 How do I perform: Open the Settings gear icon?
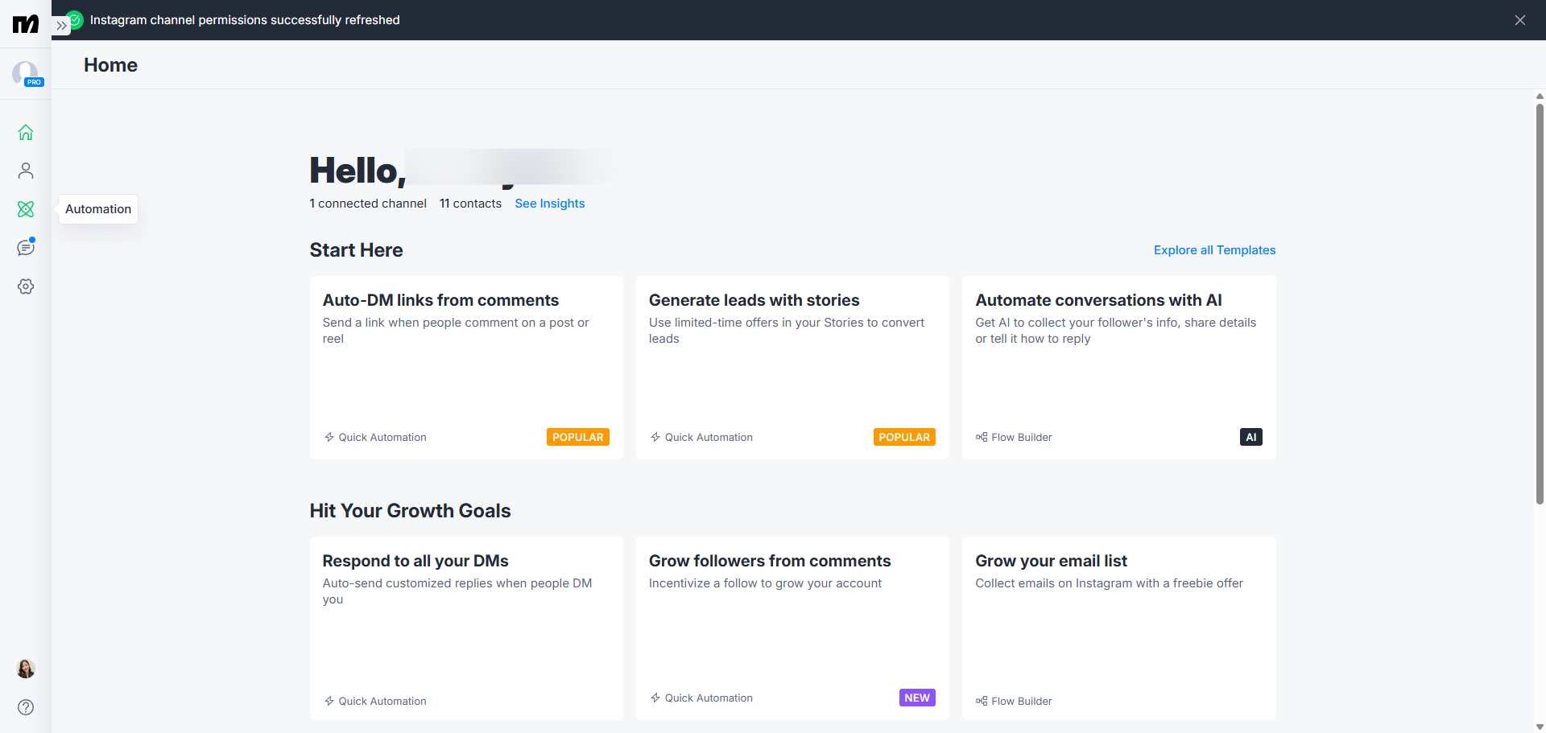pos(26,286)
